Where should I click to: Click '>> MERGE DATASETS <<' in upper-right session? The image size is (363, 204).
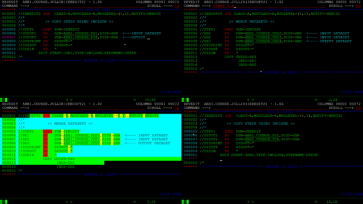click(x=252, y=22)
